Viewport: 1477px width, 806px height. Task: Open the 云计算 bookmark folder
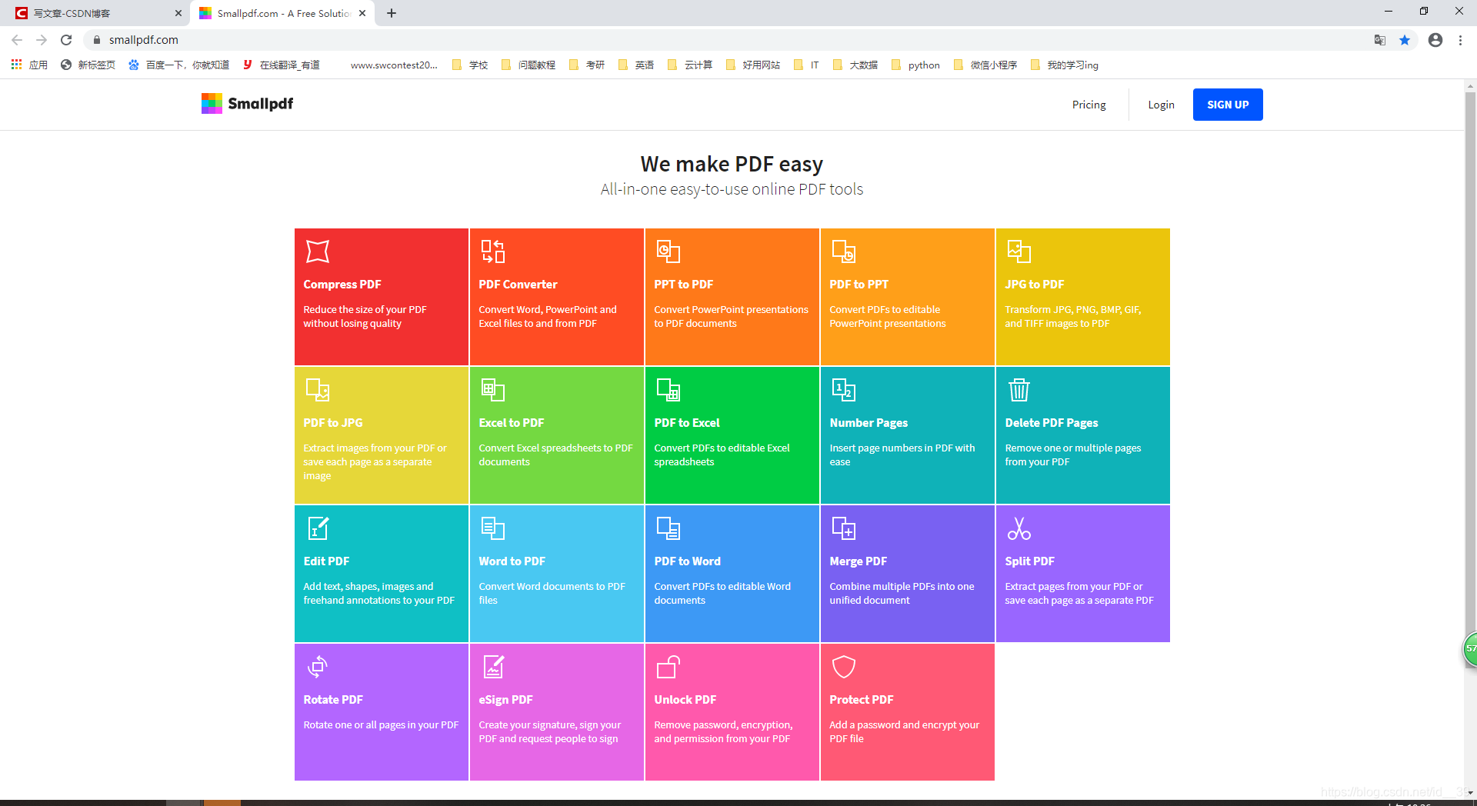pyautogui.click(x=690, y=65)
